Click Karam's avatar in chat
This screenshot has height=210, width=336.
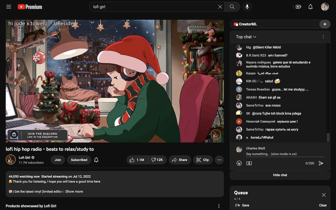click(x=239, y=73)
